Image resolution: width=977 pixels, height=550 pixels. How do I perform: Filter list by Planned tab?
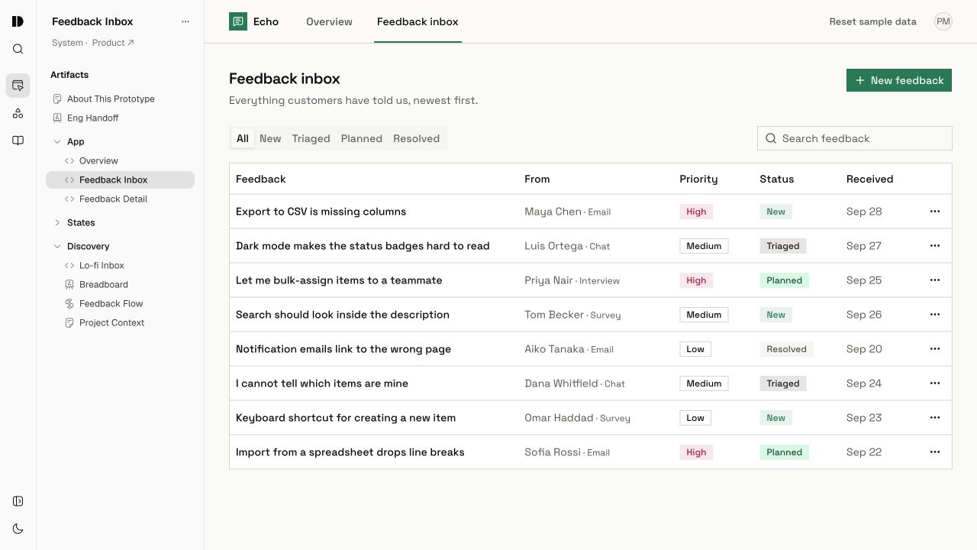(x=362, y=138)
